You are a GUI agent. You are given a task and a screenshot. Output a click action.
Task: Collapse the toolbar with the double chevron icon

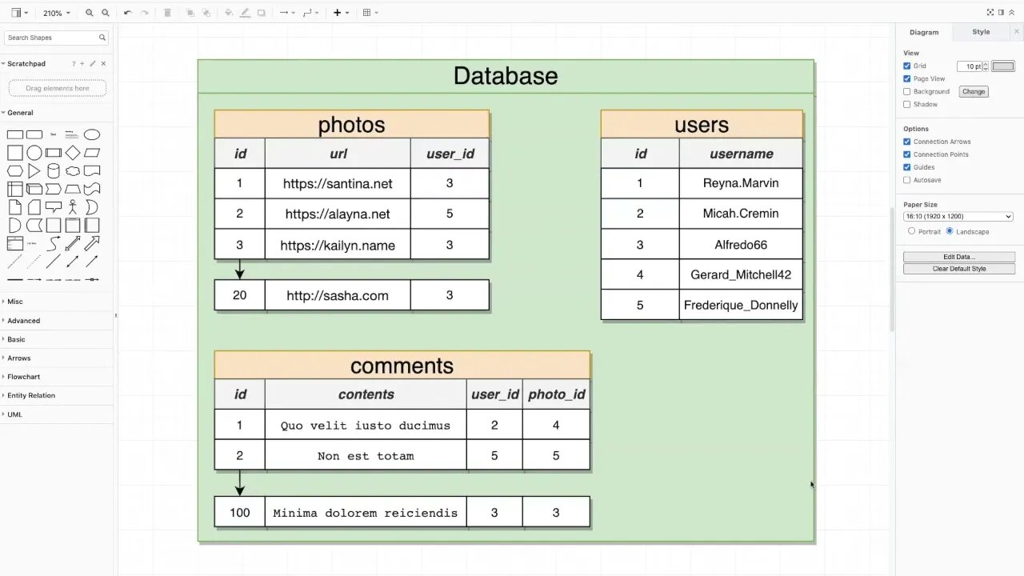click(1011, 12)
